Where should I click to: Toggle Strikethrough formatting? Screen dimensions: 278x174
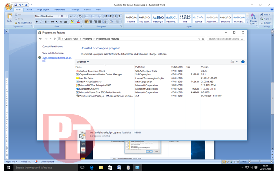52,21
